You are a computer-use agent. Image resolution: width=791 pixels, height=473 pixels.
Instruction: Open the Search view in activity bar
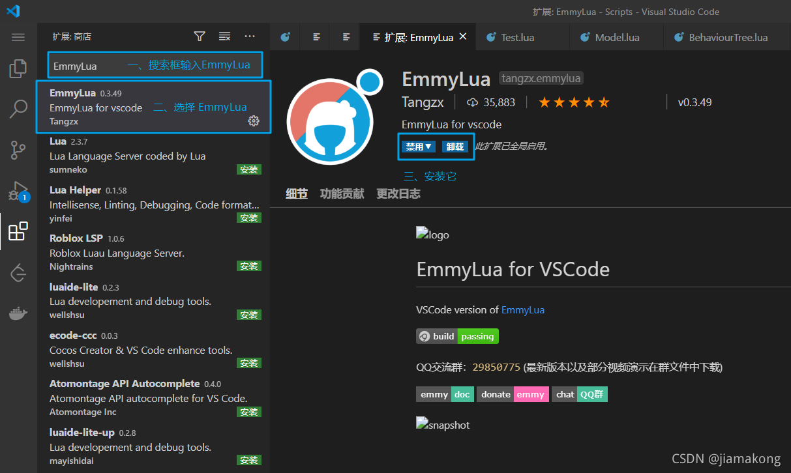pyautogui.click(x=18, y=109)
